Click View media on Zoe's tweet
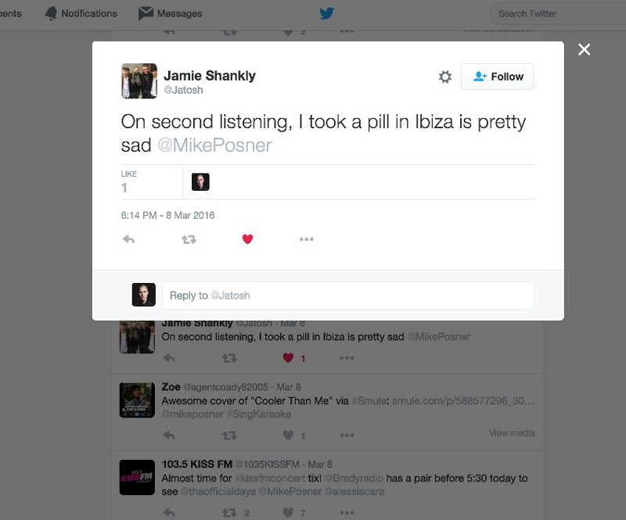626x520 pixels. click(x=512, y=433)
